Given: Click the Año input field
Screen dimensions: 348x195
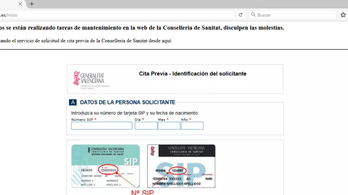Looking at the screenshot, I should [x=192, y=126].
